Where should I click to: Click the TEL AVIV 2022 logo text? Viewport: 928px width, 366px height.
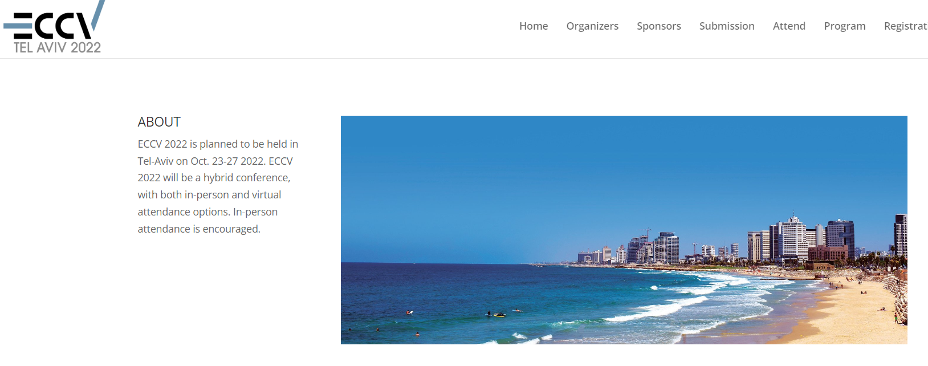(57, 48)
